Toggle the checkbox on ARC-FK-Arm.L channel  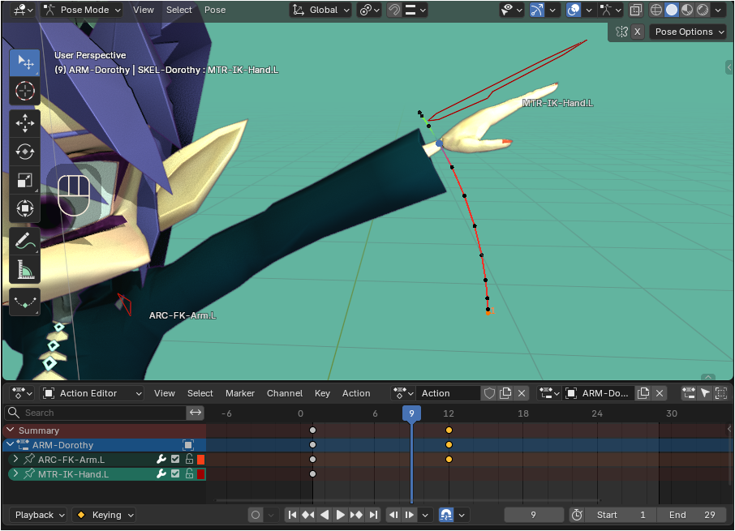click(175, 460)
